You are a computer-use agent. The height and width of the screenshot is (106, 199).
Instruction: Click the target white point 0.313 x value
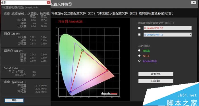[x=33, y=40]
